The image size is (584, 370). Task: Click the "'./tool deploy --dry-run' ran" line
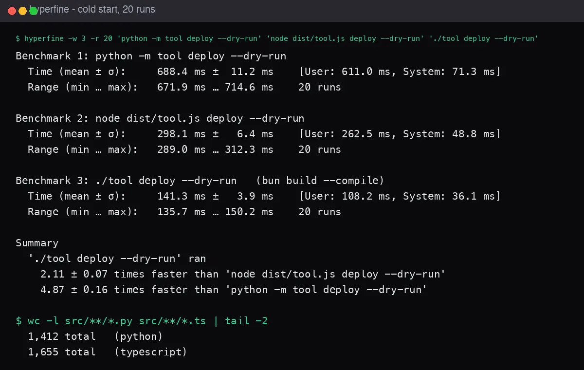tap(117, 259)
